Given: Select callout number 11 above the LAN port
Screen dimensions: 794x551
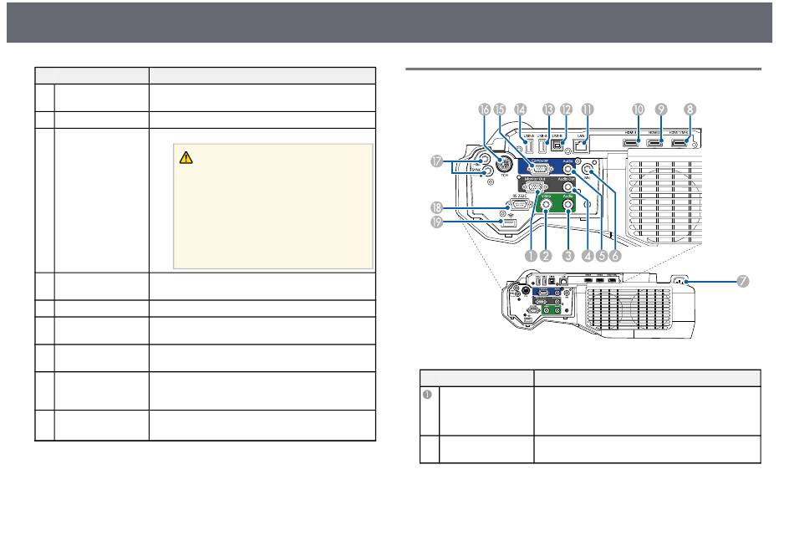Looking at the screenshot, I should 588,110.
